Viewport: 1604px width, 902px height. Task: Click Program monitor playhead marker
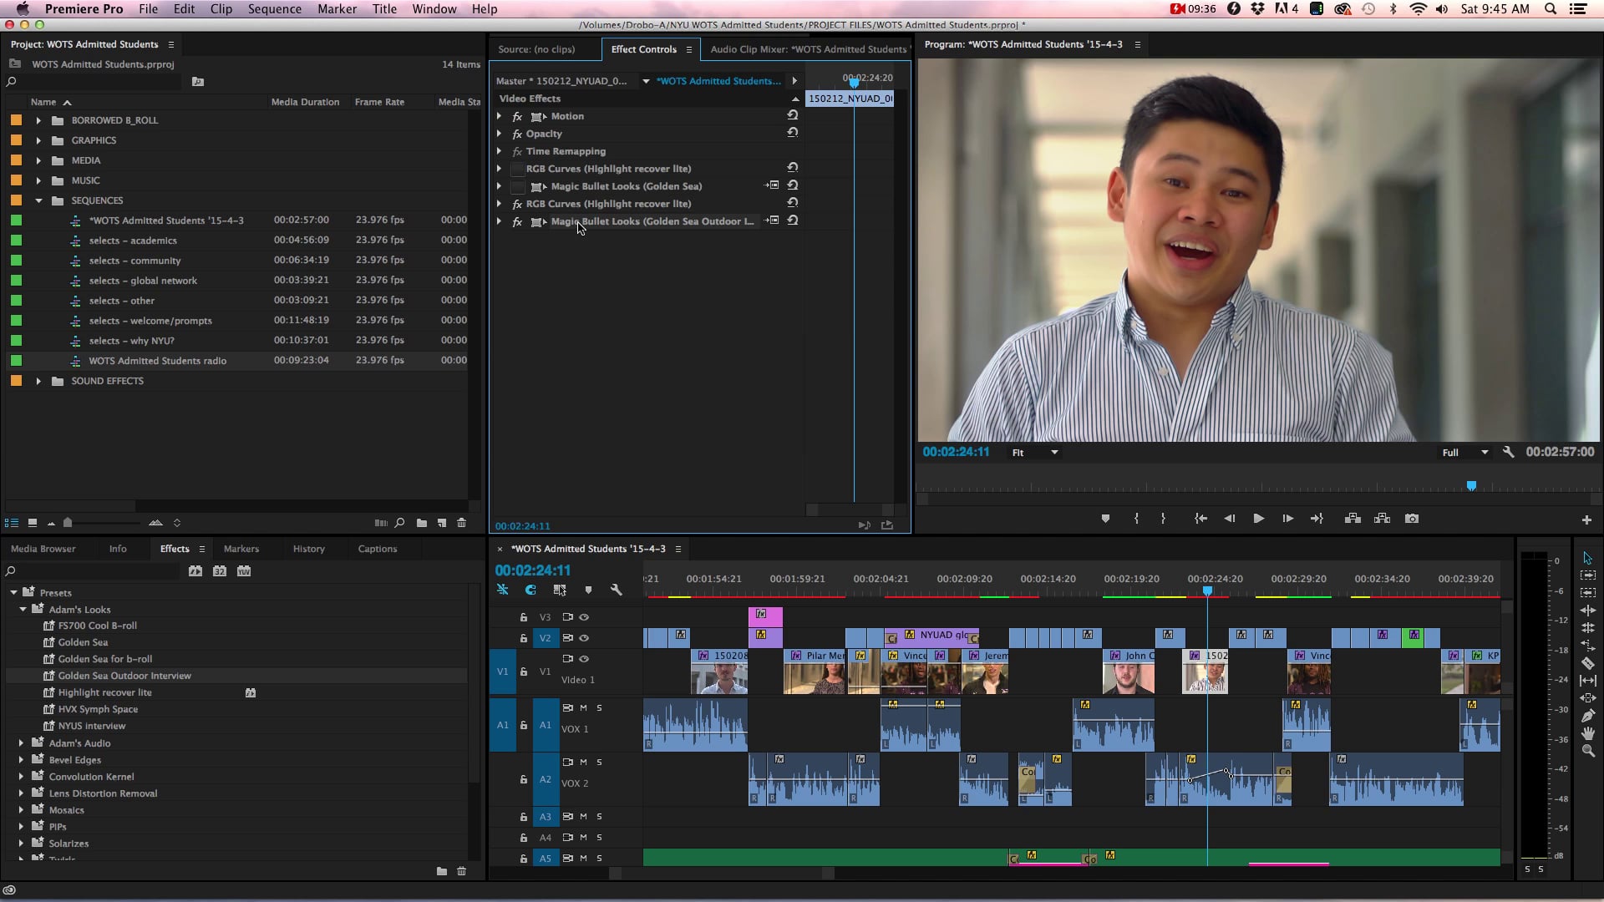click(x=1471, y=485)
